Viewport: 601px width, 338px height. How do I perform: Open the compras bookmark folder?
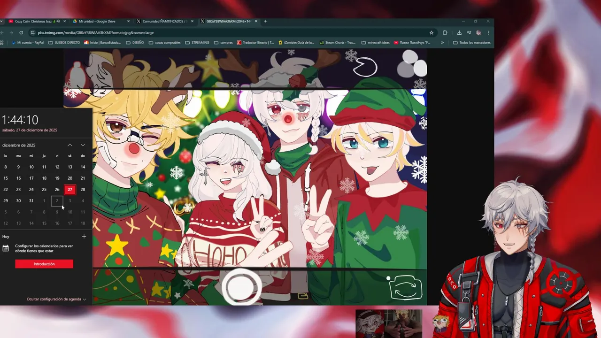[x=223, y=43]
